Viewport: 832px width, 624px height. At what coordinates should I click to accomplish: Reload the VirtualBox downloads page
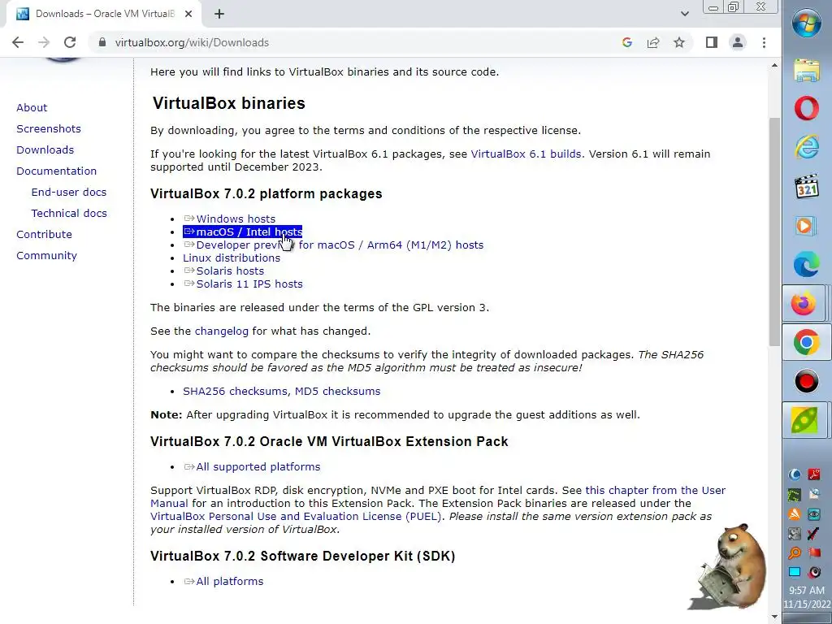point(70,42)
